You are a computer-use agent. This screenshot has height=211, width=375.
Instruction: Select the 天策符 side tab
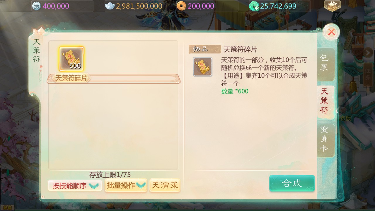[x=324, y=101]
